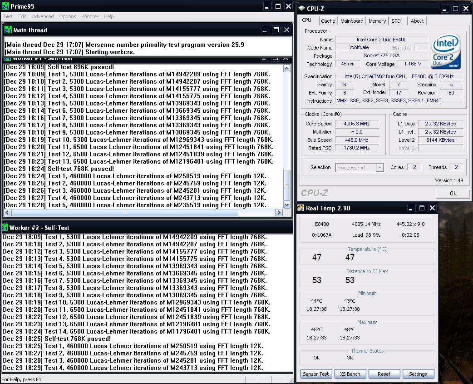Click the Multiplier value x 9.0
Screen dimensions: 473x384
pyautogui.click(x=356, y=132)
